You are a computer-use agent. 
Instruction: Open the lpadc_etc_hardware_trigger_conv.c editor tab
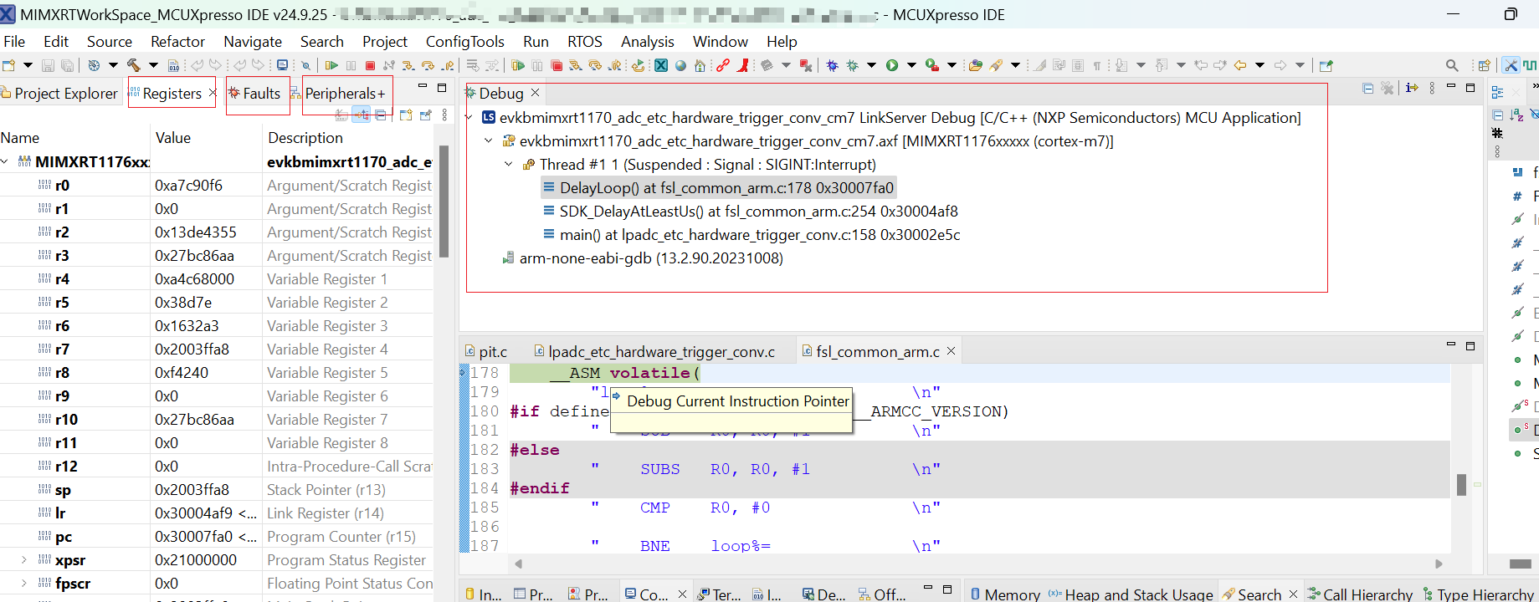tap(654, 352)
